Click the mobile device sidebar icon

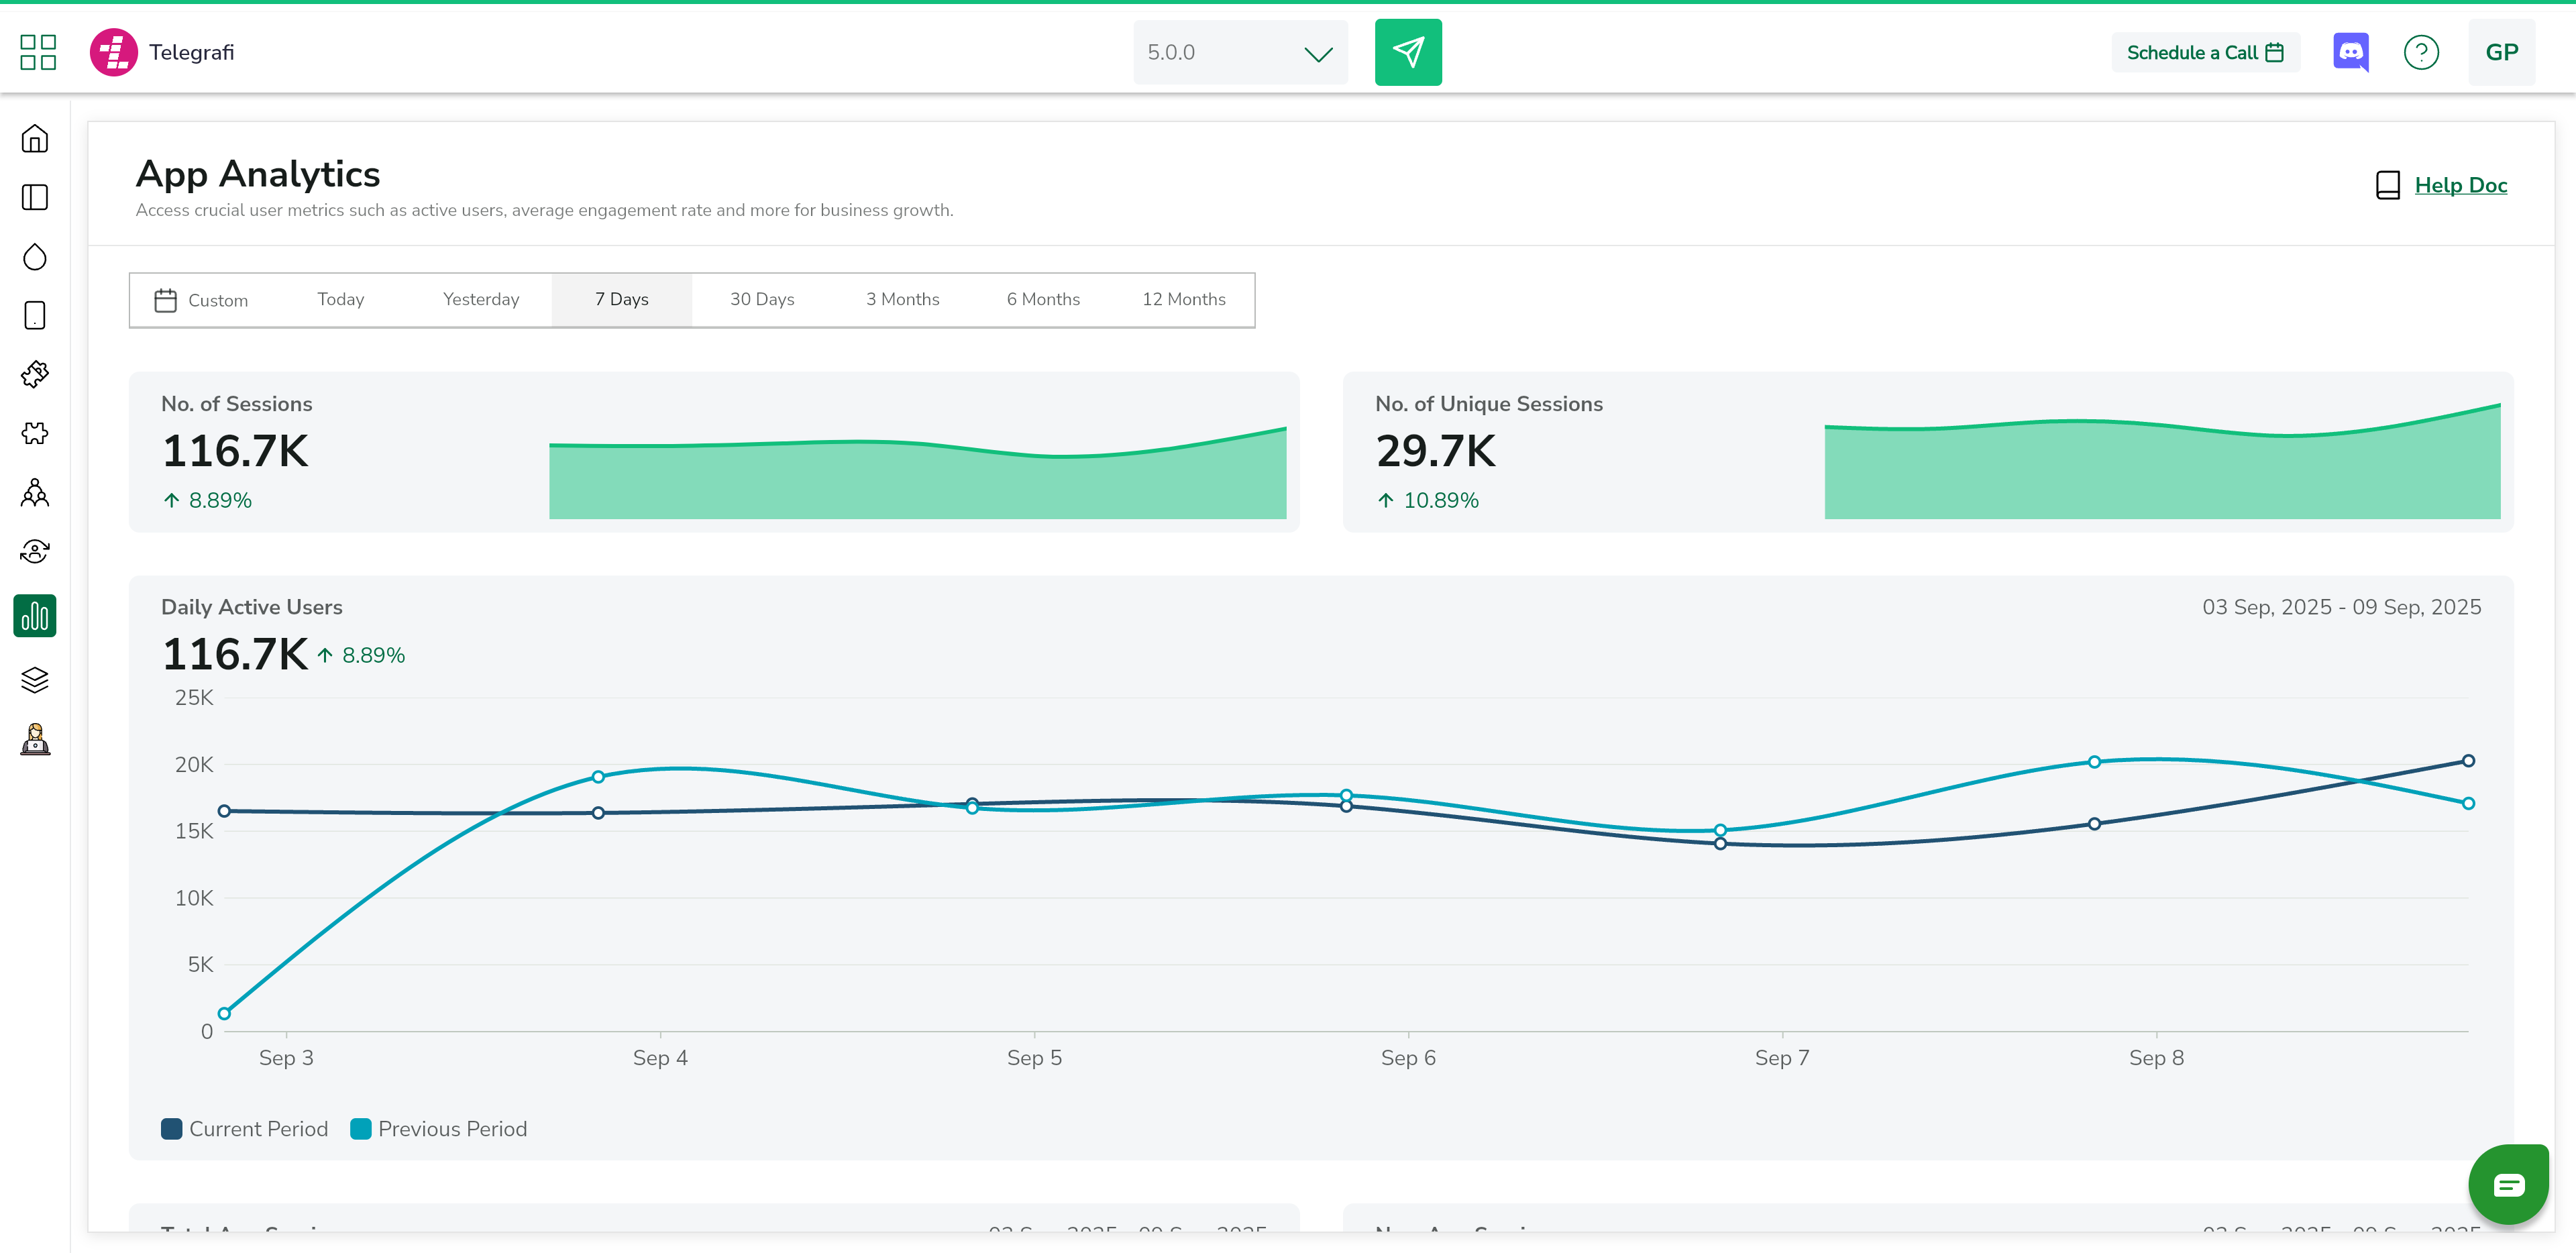(x=35, y=316)
